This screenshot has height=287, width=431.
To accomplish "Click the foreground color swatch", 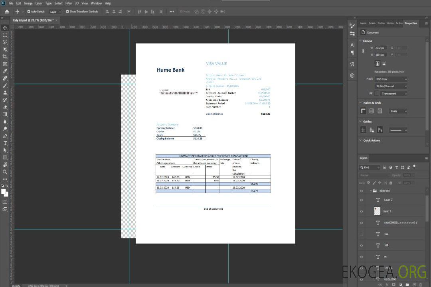I will click(x=4, y=192).
